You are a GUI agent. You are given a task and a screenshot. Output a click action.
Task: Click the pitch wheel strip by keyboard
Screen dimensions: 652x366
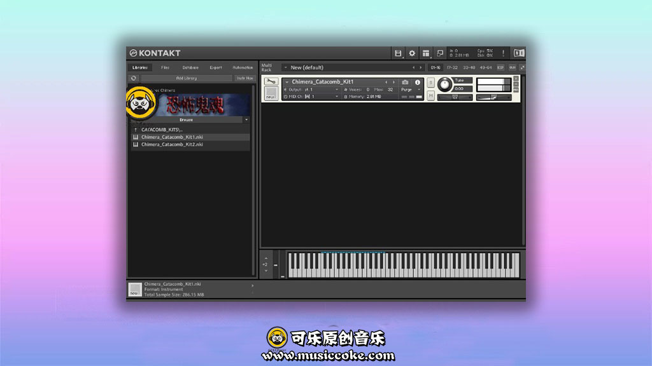pyautogui.click(x=275, y=265)
